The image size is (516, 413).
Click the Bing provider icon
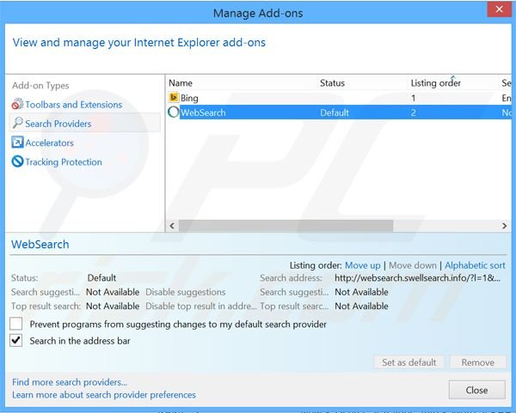coord(174,98)
